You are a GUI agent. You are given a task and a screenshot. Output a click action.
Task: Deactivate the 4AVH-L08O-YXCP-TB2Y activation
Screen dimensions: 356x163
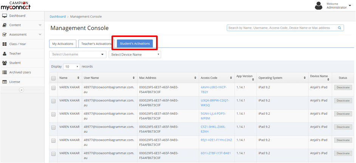(x=343, y=88)
